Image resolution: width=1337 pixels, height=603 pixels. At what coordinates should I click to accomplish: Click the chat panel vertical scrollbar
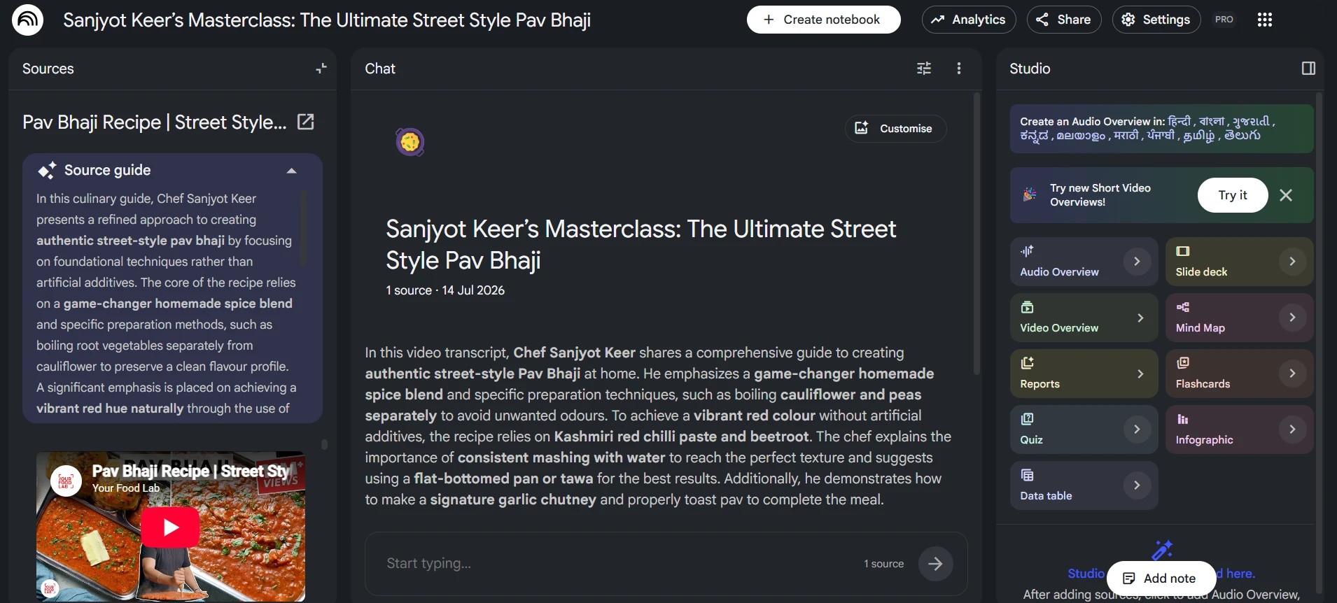(976, 234)
